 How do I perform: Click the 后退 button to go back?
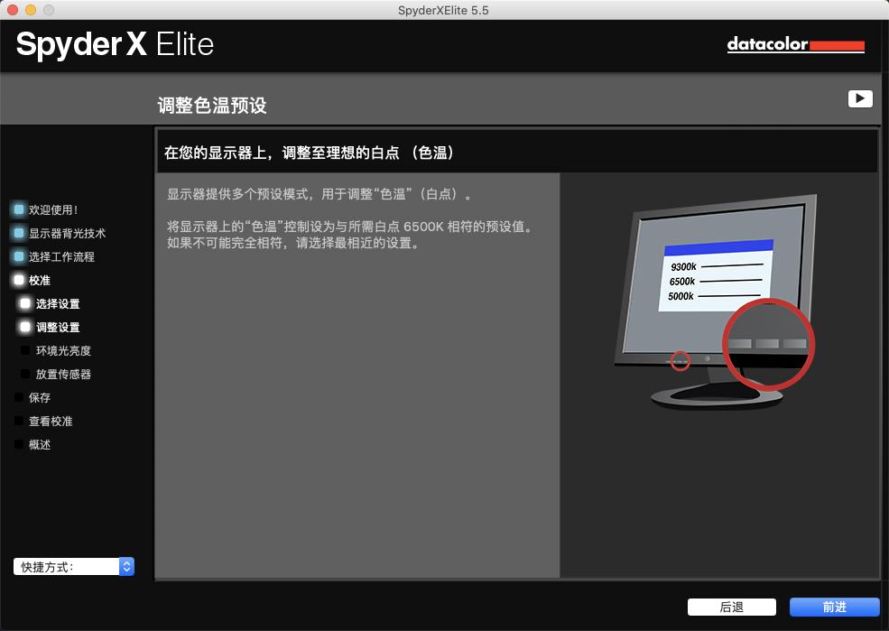click(731, 607)
